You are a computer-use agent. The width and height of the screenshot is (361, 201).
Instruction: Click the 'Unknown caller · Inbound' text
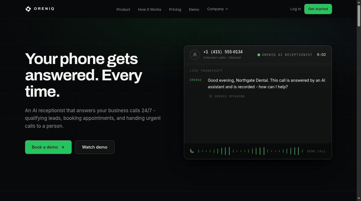pos(222,58)
